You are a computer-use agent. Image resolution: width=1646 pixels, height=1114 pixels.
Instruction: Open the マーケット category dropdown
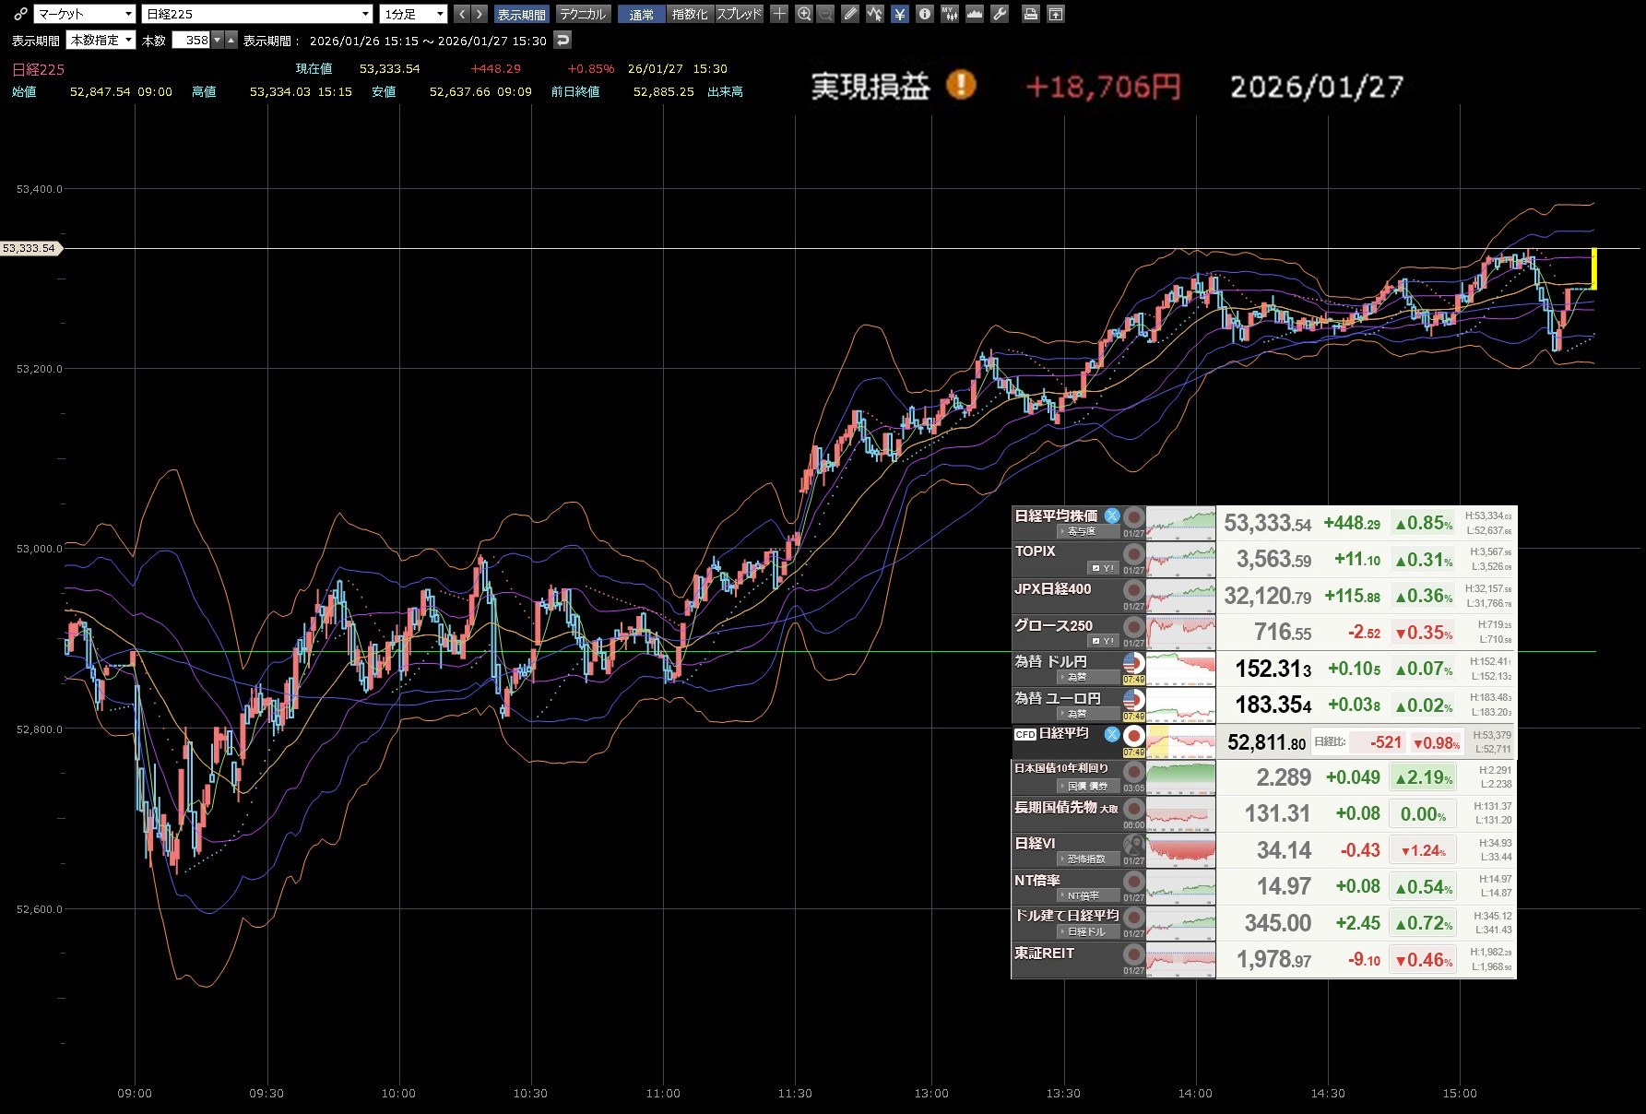coord(85,14)
